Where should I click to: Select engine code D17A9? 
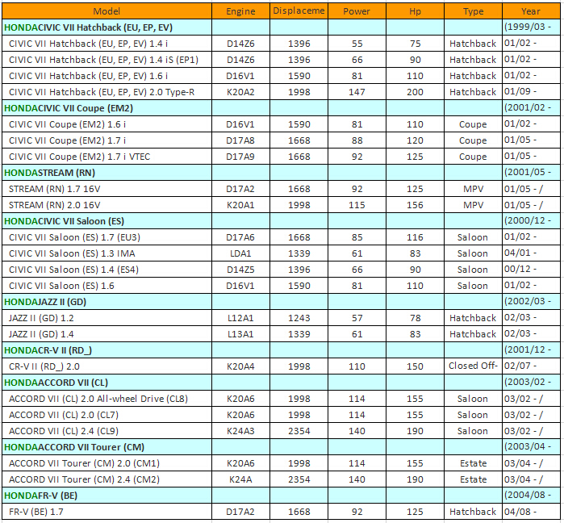tap(240, 157)
